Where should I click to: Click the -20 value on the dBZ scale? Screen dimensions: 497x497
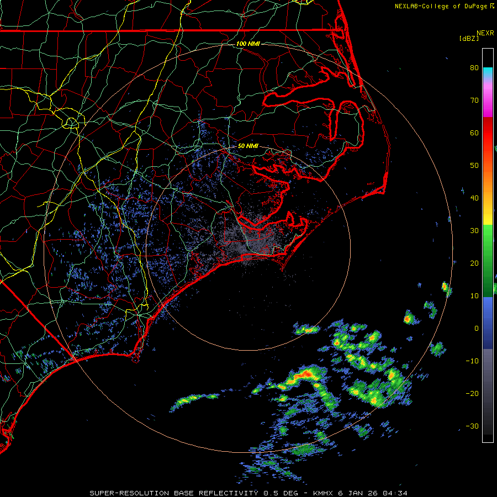[x=472, y=394]
